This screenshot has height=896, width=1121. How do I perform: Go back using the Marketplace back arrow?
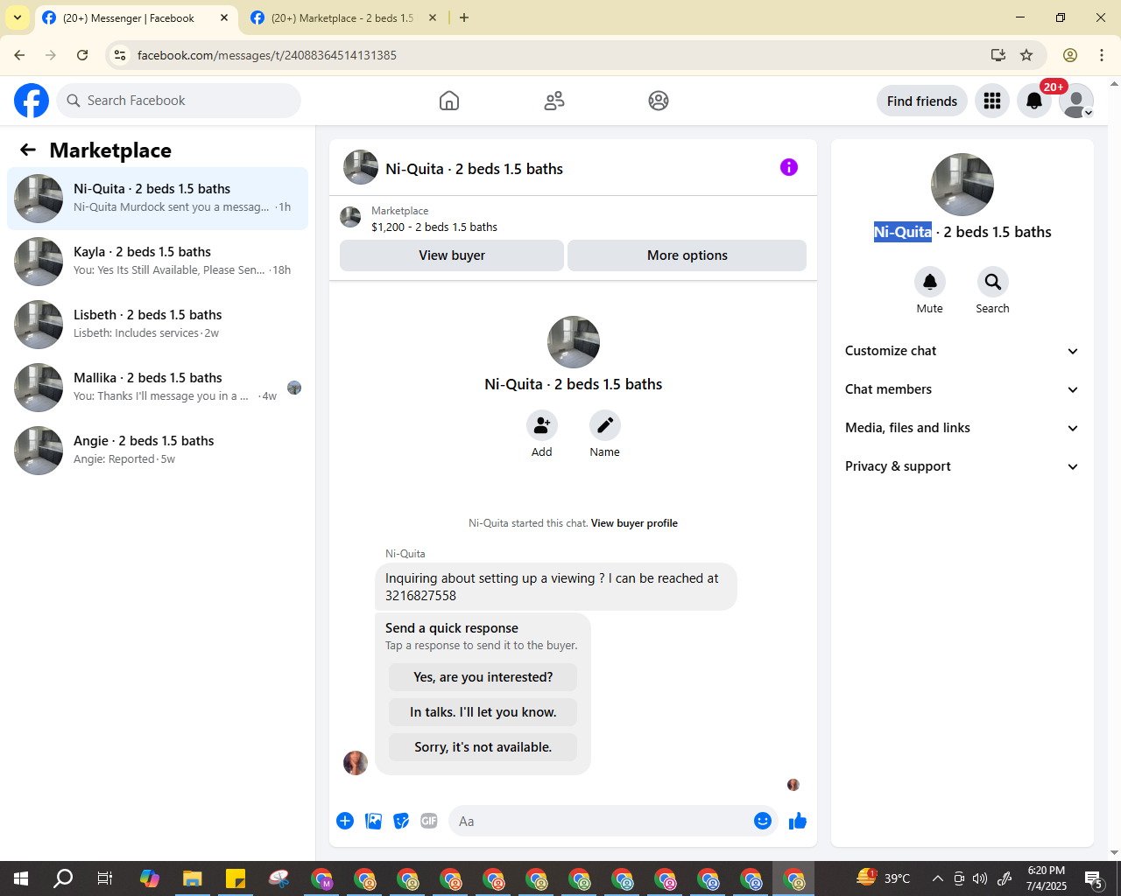coord(28,150)
